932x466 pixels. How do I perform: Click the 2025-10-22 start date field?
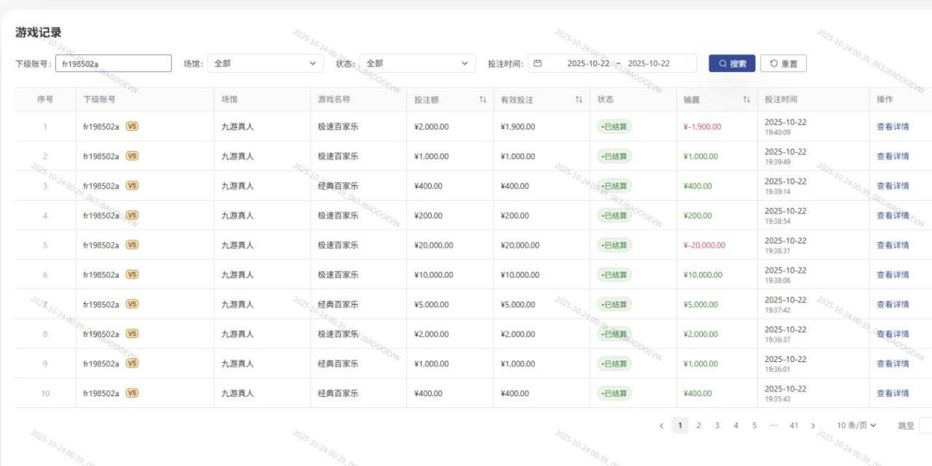click(590, 63)
